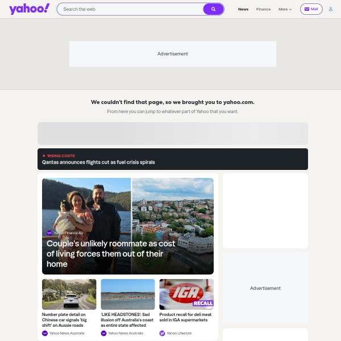
Task: Open the IGA recall thumbnail
Action: point(186,294)
